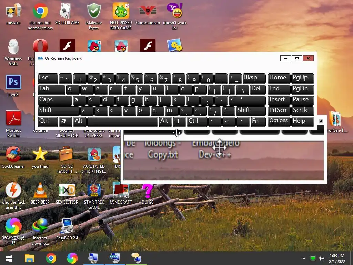This screenshot has height=265, width=353.
Task: Toggle the right Alt key on keyboard
Action: click(x=165, y=122)
